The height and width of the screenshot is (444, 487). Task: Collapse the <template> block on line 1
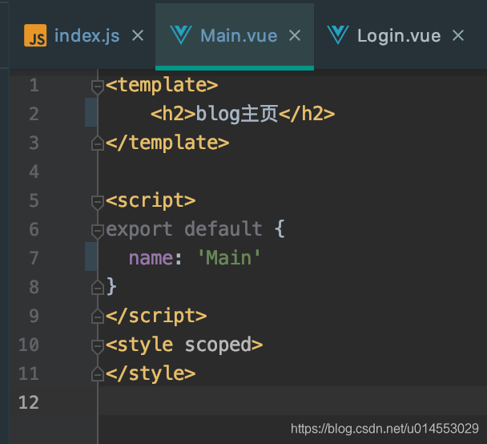pos(98,87)
